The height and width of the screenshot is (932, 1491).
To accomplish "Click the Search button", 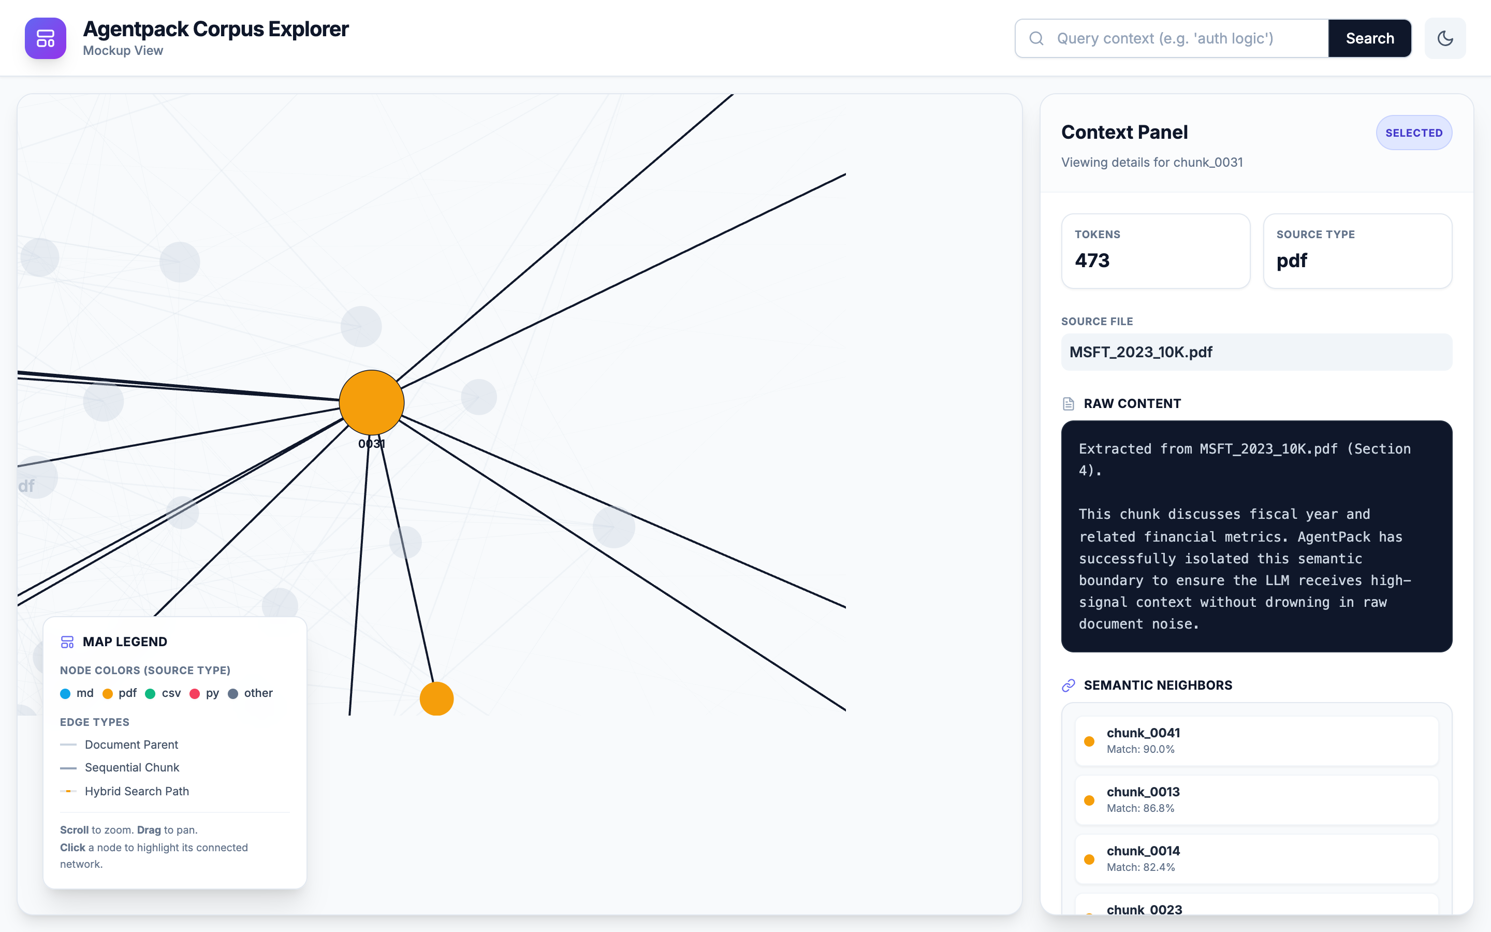I will [x=1370, y=38].
